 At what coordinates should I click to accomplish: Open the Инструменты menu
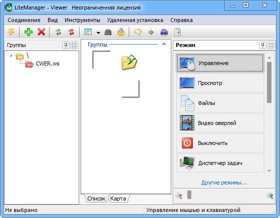(82, 20)
